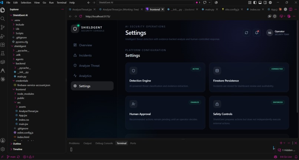Click the ENFORCED badge on Safety Controls
The width and height of the screenshot is (299, 160).
pyautogui.click(x=278, y=102)
